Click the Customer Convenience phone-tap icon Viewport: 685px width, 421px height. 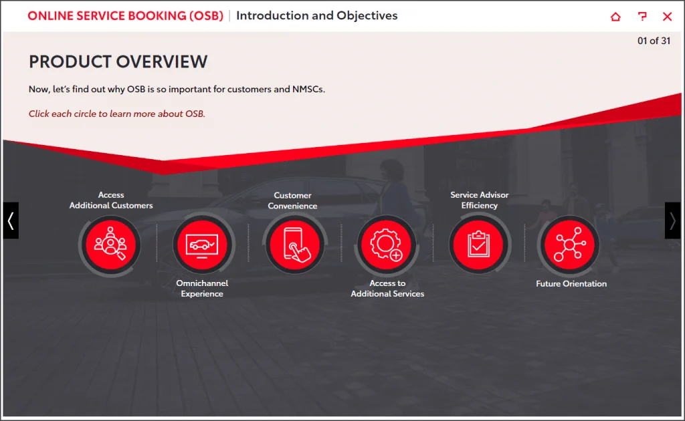294,245
